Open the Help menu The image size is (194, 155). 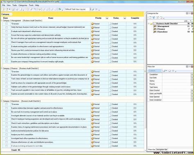(x=37, y=5)
